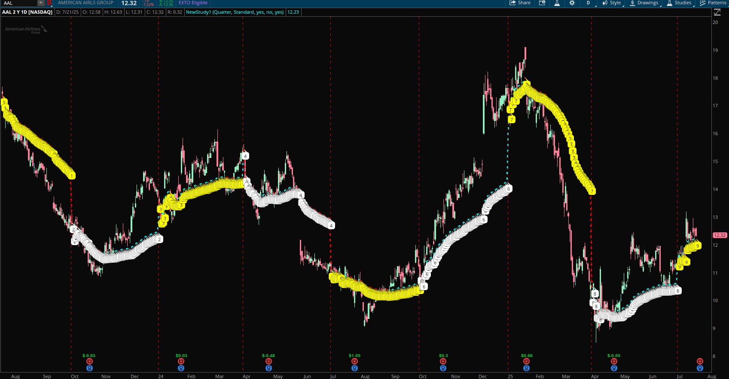Screen dimensions: 729x379
Task: Click the 25 year label on the time axis
Action: 510,376
